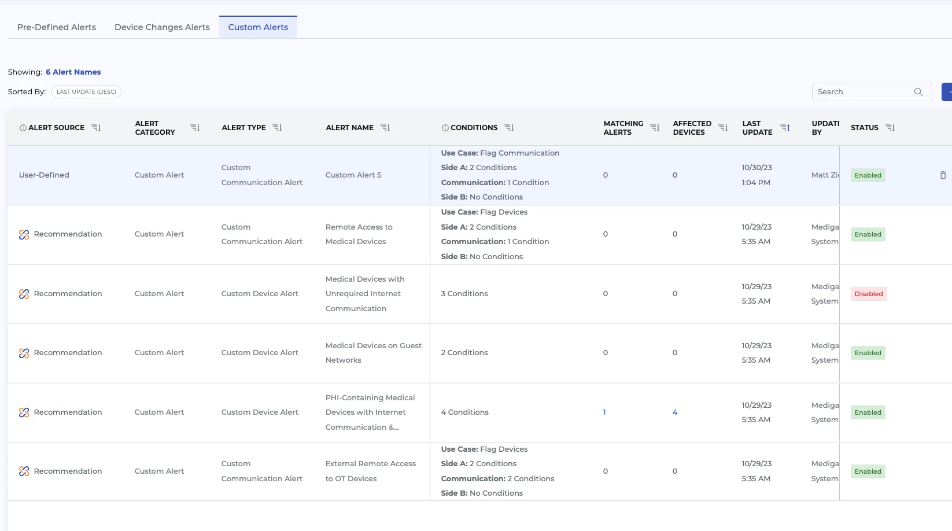952x531 pixels.
Task: Click into the Search input field
Action: click(862, 92)
